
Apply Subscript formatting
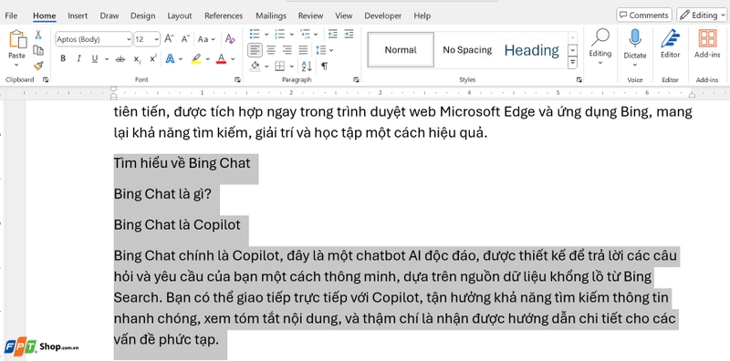click(137, 59)
